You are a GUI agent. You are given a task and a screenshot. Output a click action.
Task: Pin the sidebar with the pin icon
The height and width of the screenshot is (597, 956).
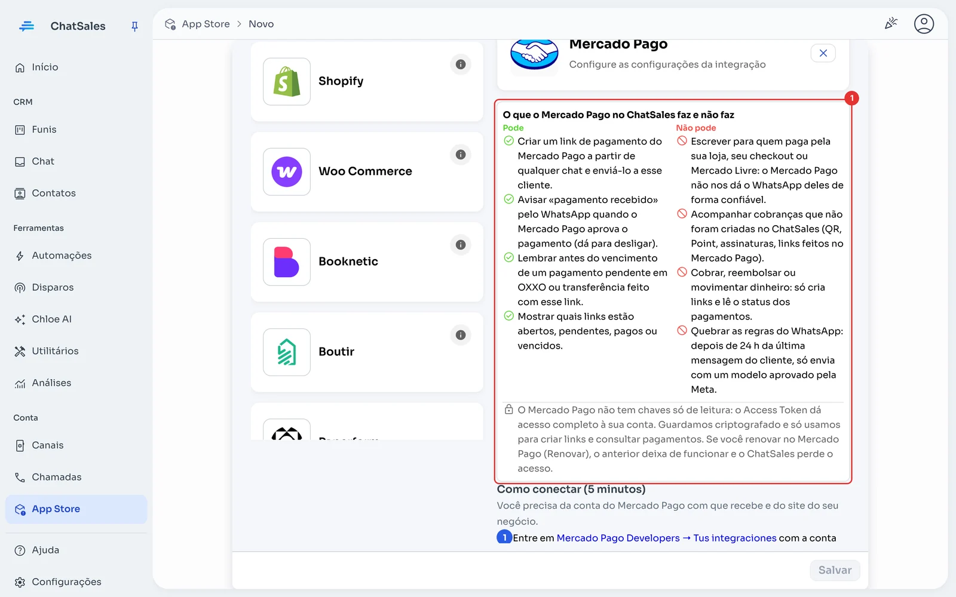pyautogui.click(x=134, y=26)
